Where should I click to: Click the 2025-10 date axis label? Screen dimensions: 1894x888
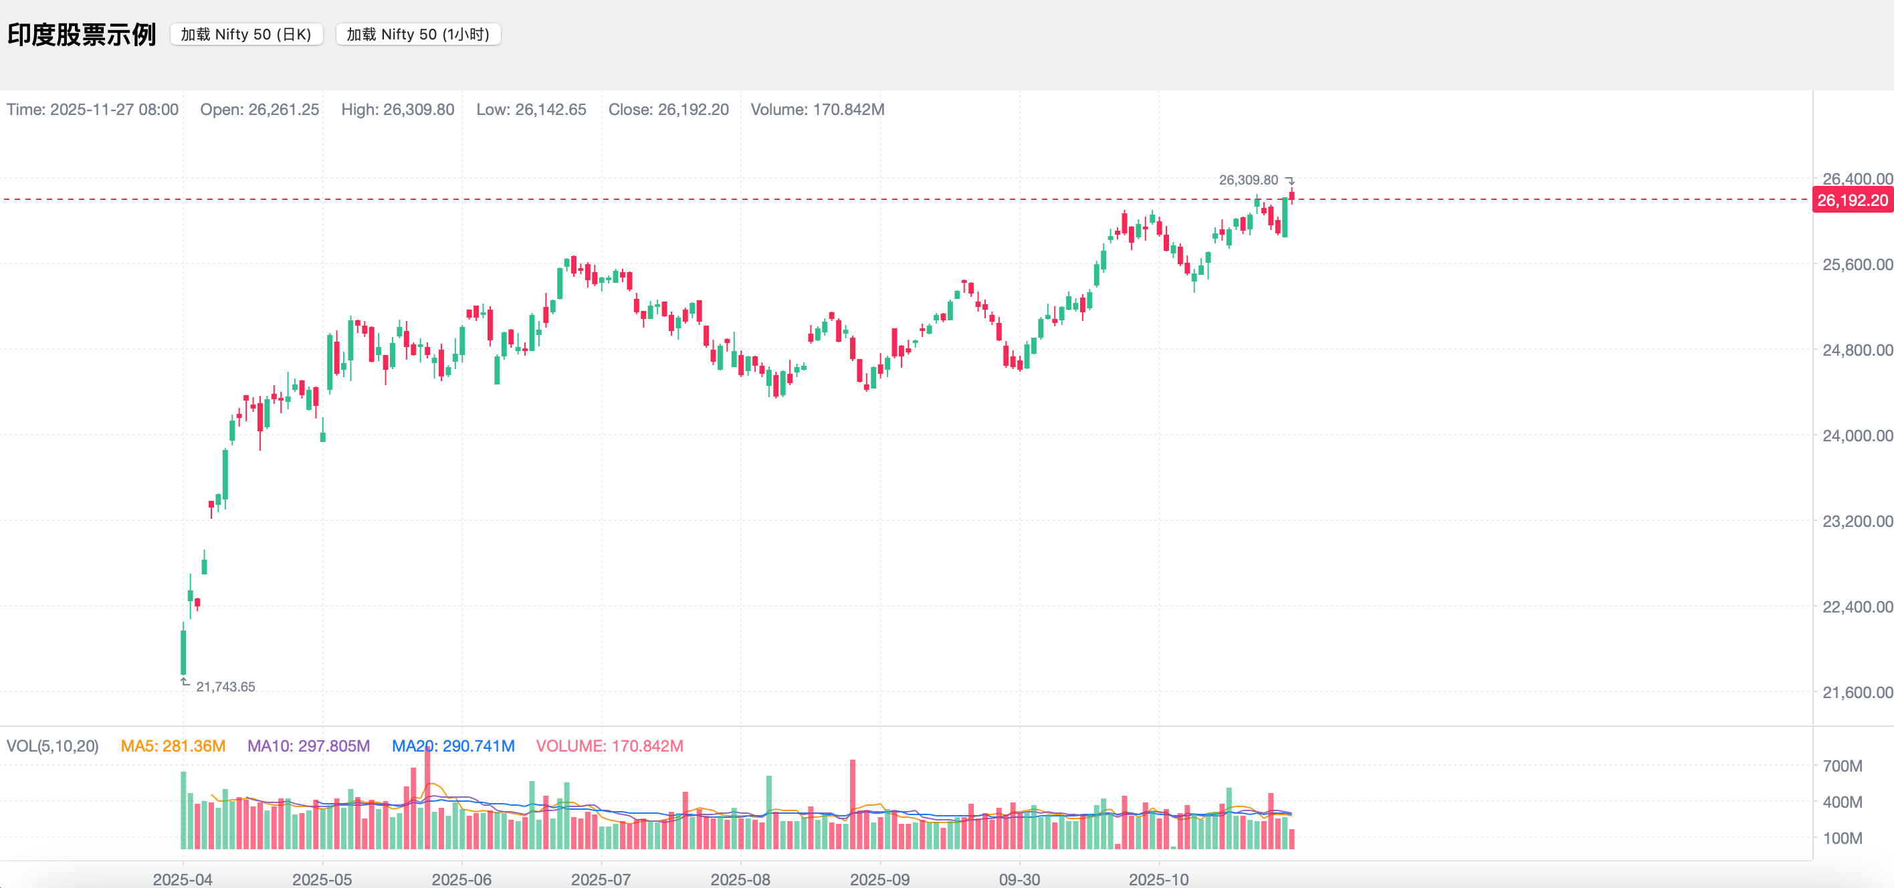pos(1158,879)
